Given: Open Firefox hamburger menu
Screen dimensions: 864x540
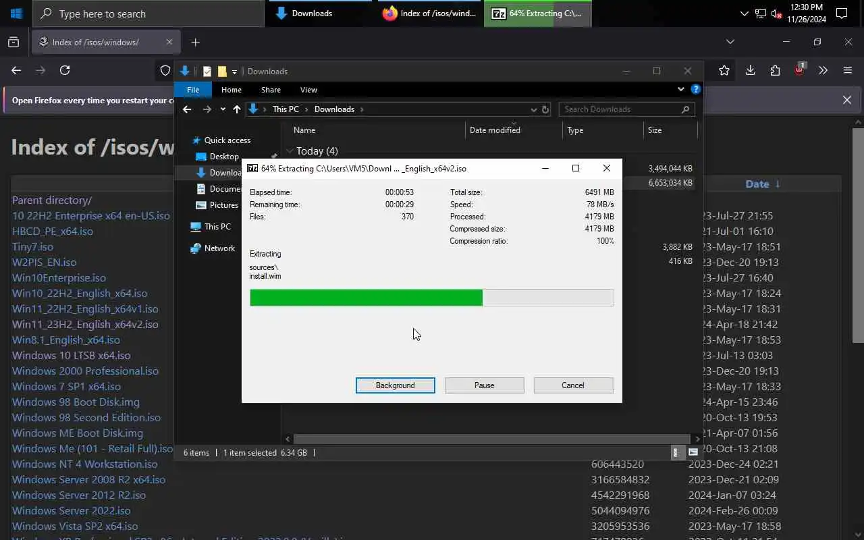Looking at the screenshot, I should [x=848, y=70].
